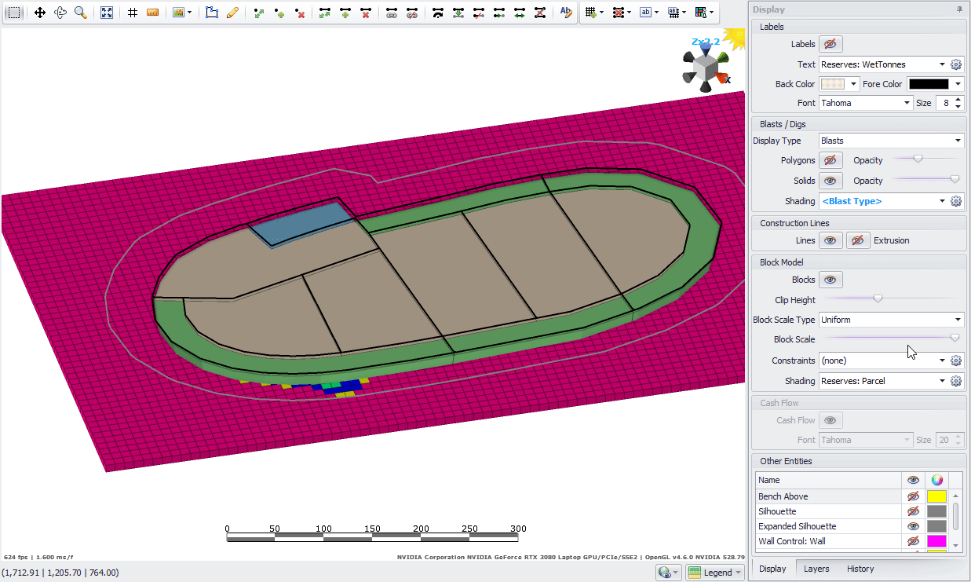Click the Legend button
Viewport: 971px width, 582px height.
(x=714, y=573)
